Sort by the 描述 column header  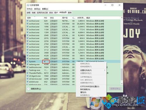coord(88,18)
